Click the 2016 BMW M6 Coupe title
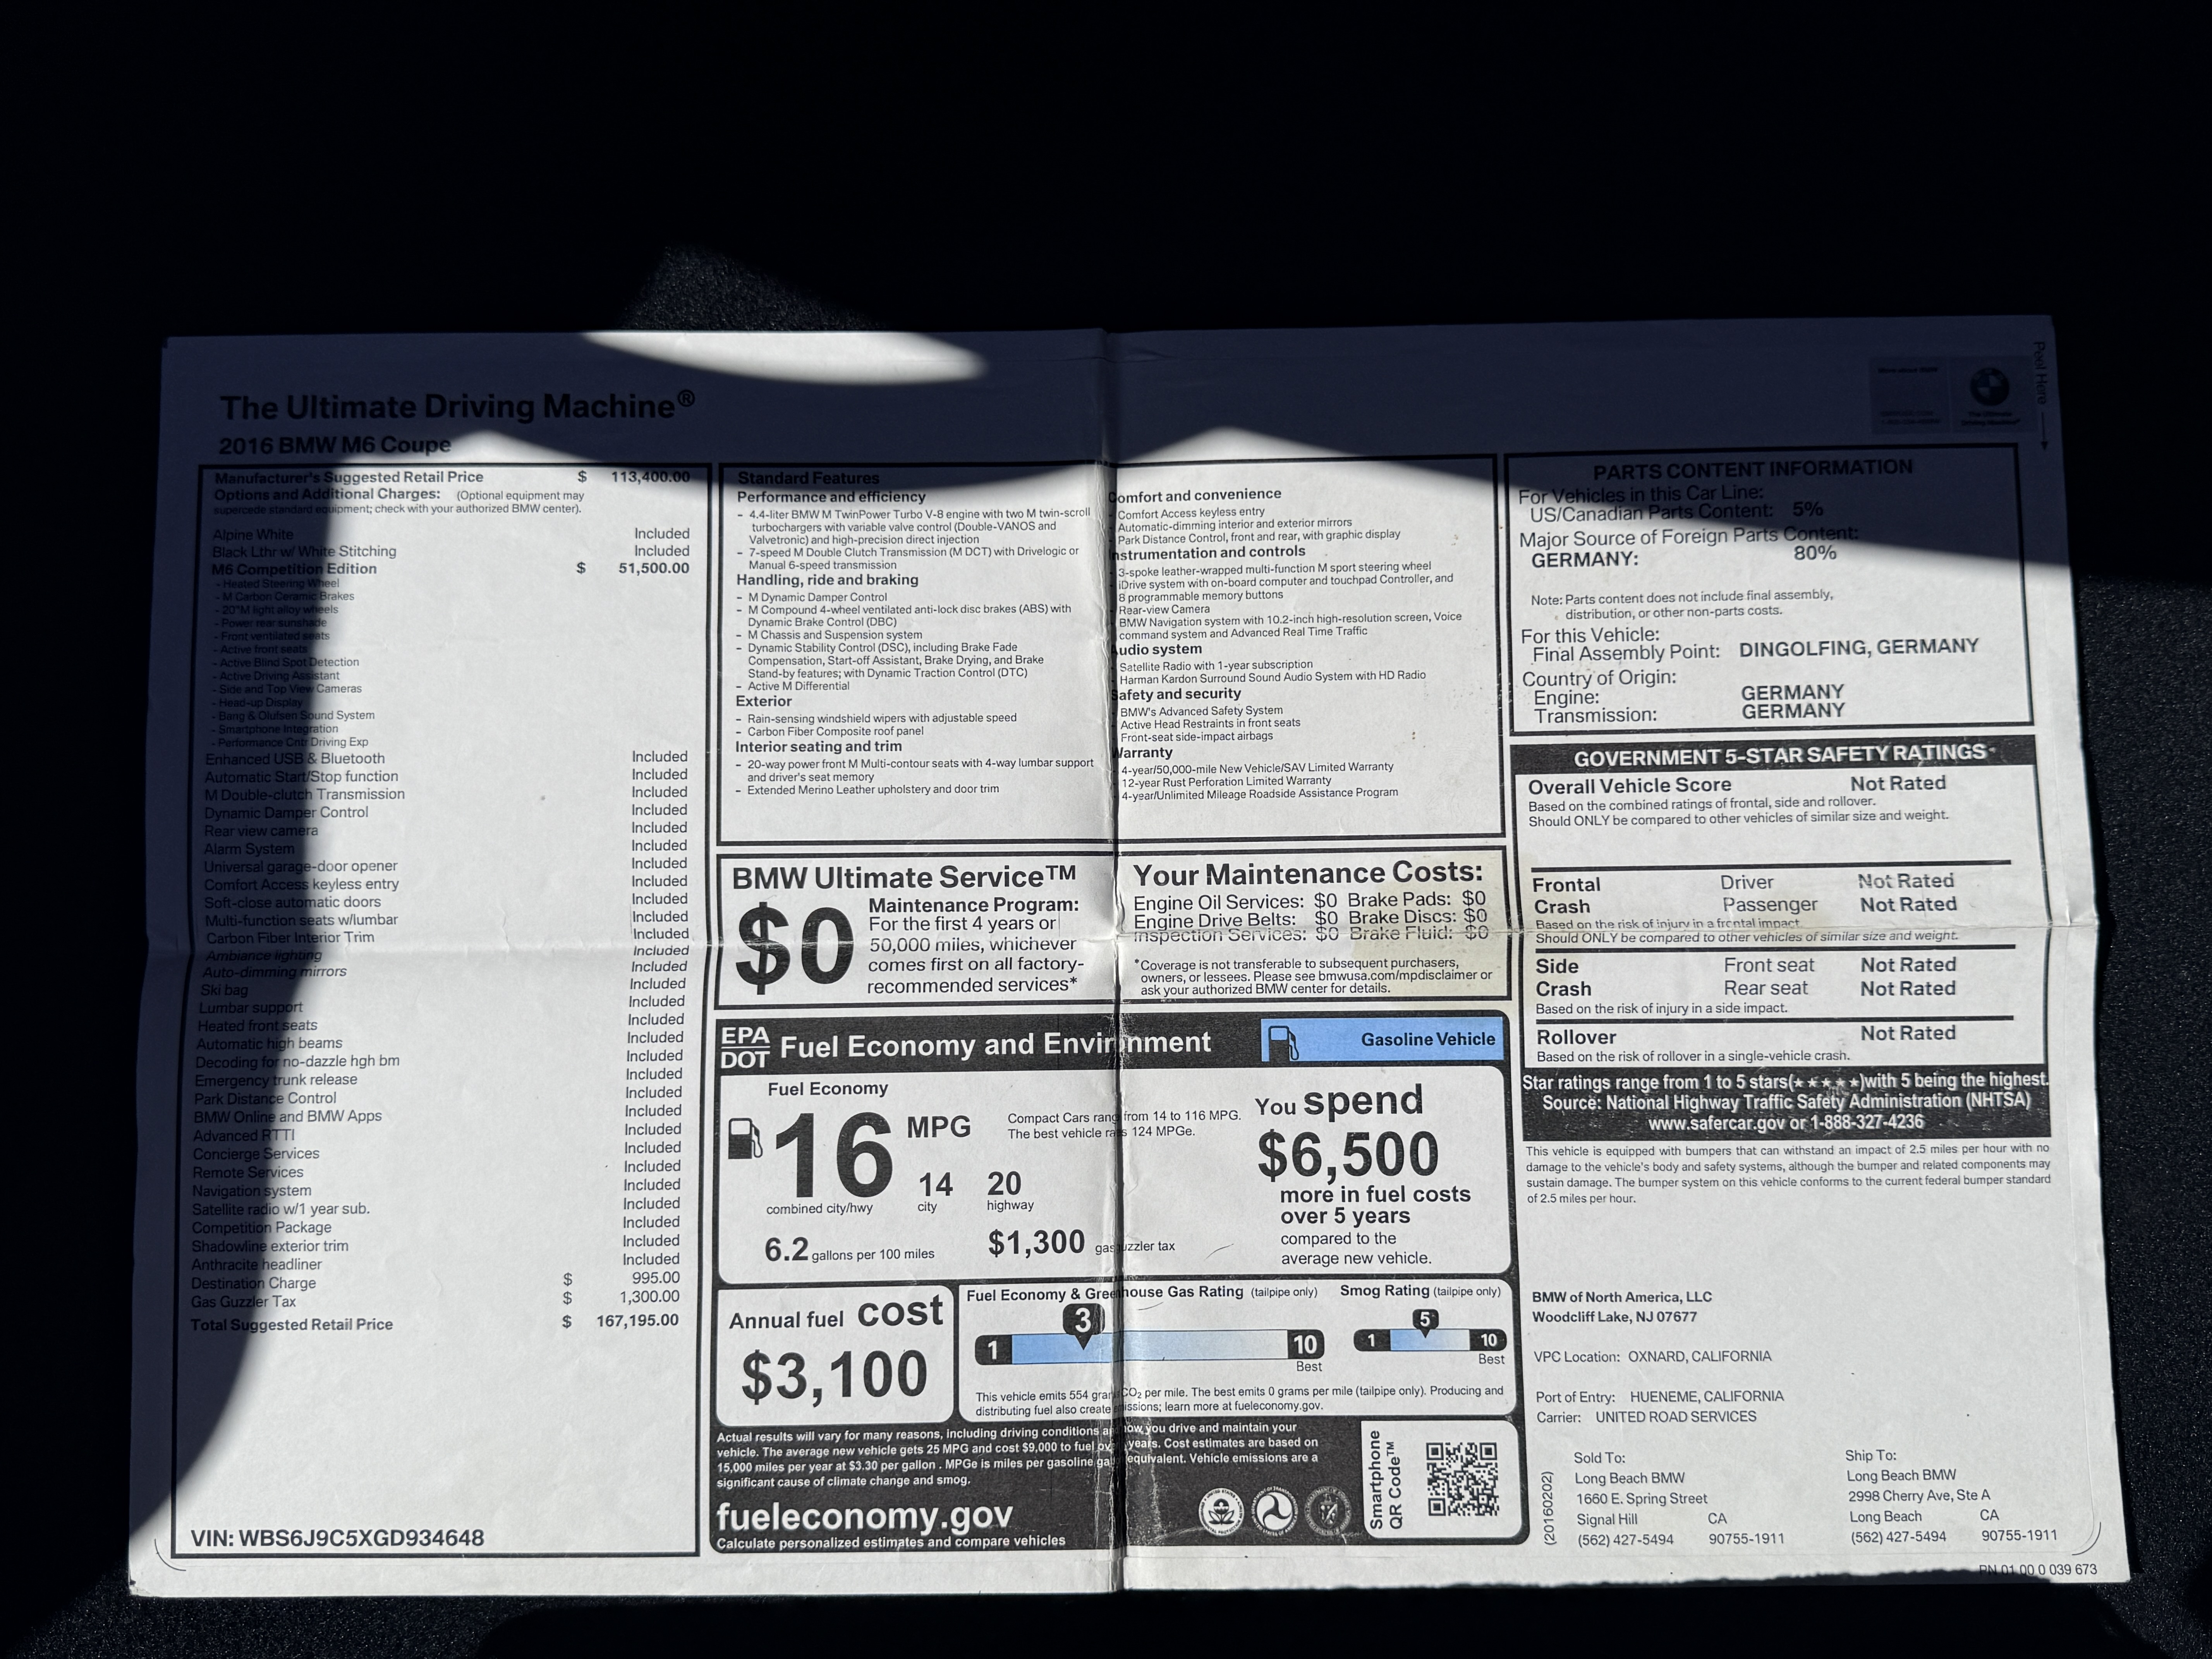Viewport: 2212px width, 1659px height. (335, 445)
